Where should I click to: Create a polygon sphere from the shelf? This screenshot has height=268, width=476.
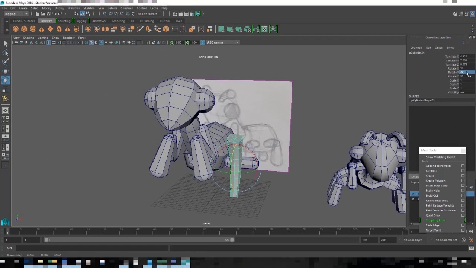click(15, 29)
